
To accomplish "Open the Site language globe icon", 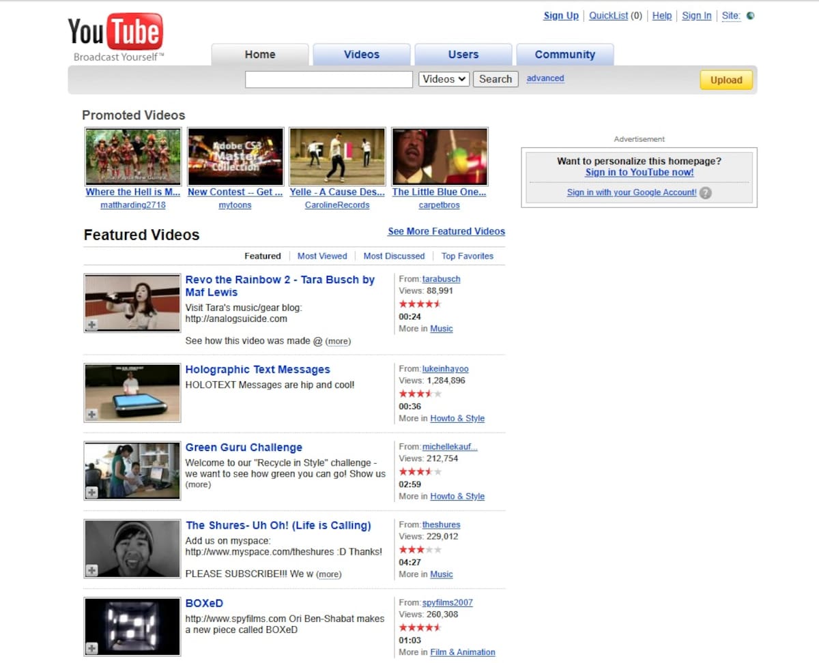I will tap(751, 16).
